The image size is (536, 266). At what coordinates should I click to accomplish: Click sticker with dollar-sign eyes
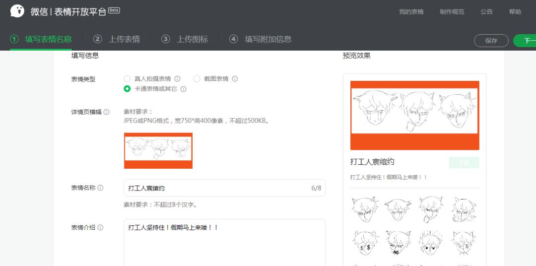pyautogui.click(x=365, y=242)
